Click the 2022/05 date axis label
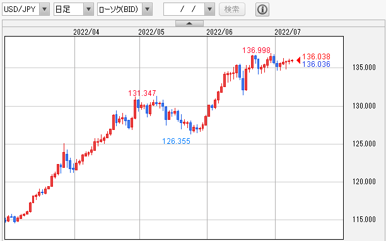This screenshot has width=386, height=241. click(x=151, y=32)
